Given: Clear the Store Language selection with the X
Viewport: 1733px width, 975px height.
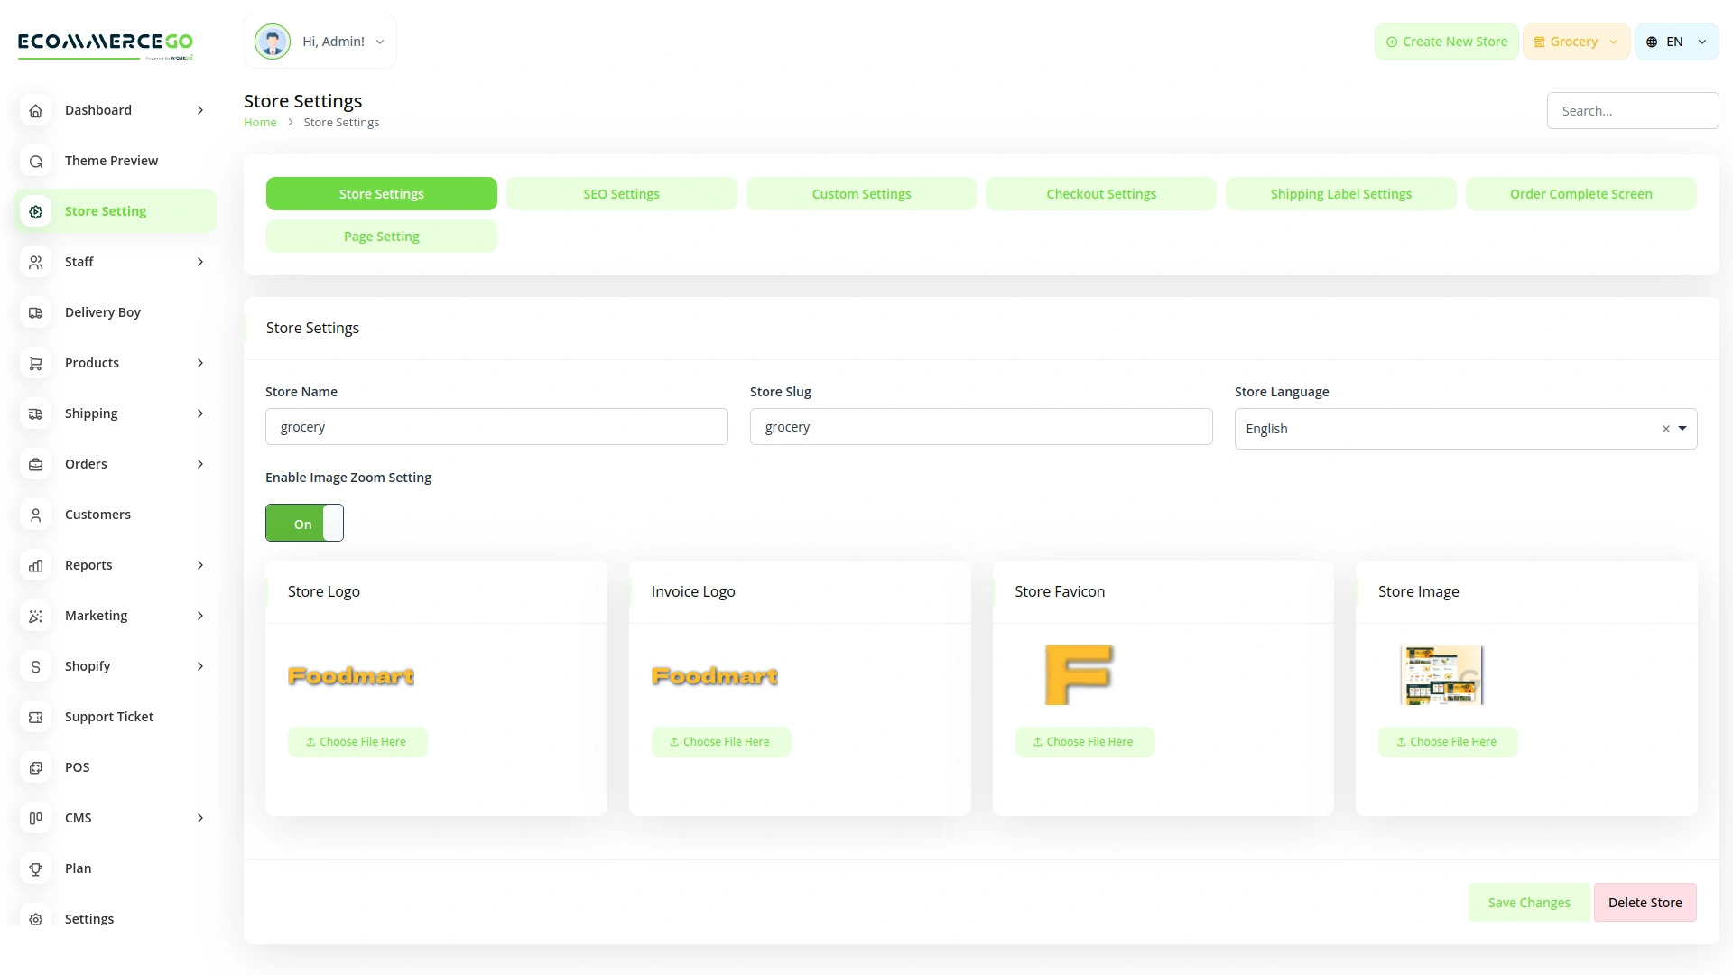Looking at the screenshot, I should pyautogui.click(x=1665, y=429).
